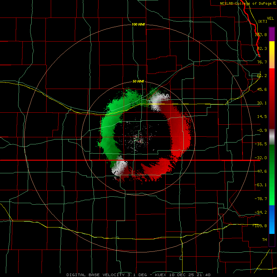Viewport: 277px width, 277px height.
Task: Click the 100 NMI range ring label
Action: 138,24
